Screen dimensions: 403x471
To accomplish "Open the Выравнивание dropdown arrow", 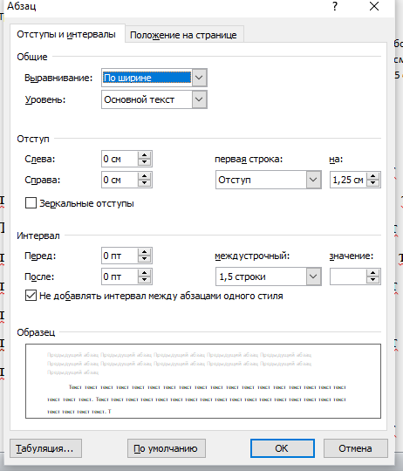I will tap(199, 78).
